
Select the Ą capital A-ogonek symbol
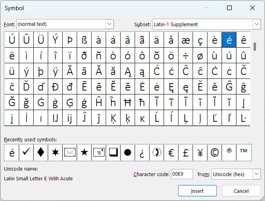tap(128, 71)
